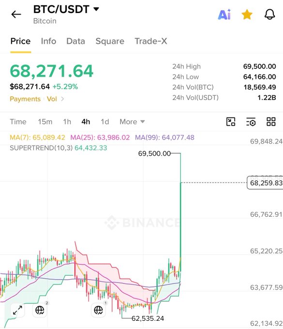Tap the 24h Vol(USDT) value 1.22B
This screenshot has width=283, height=329.
tap(267, 98)
